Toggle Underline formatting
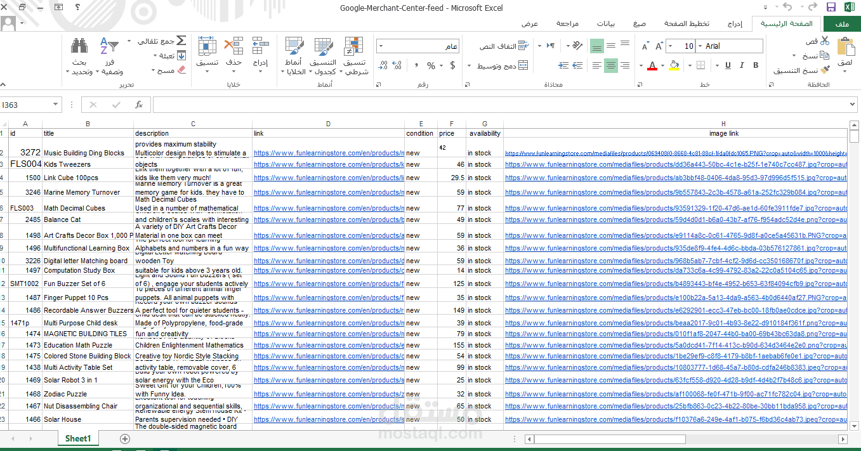This screenshot has width=861, height=451. 728,65
